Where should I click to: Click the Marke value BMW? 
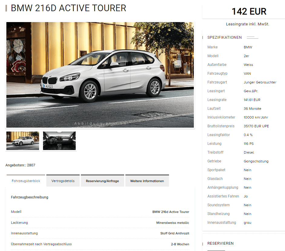pyautogui.click(x=248, y=47)
